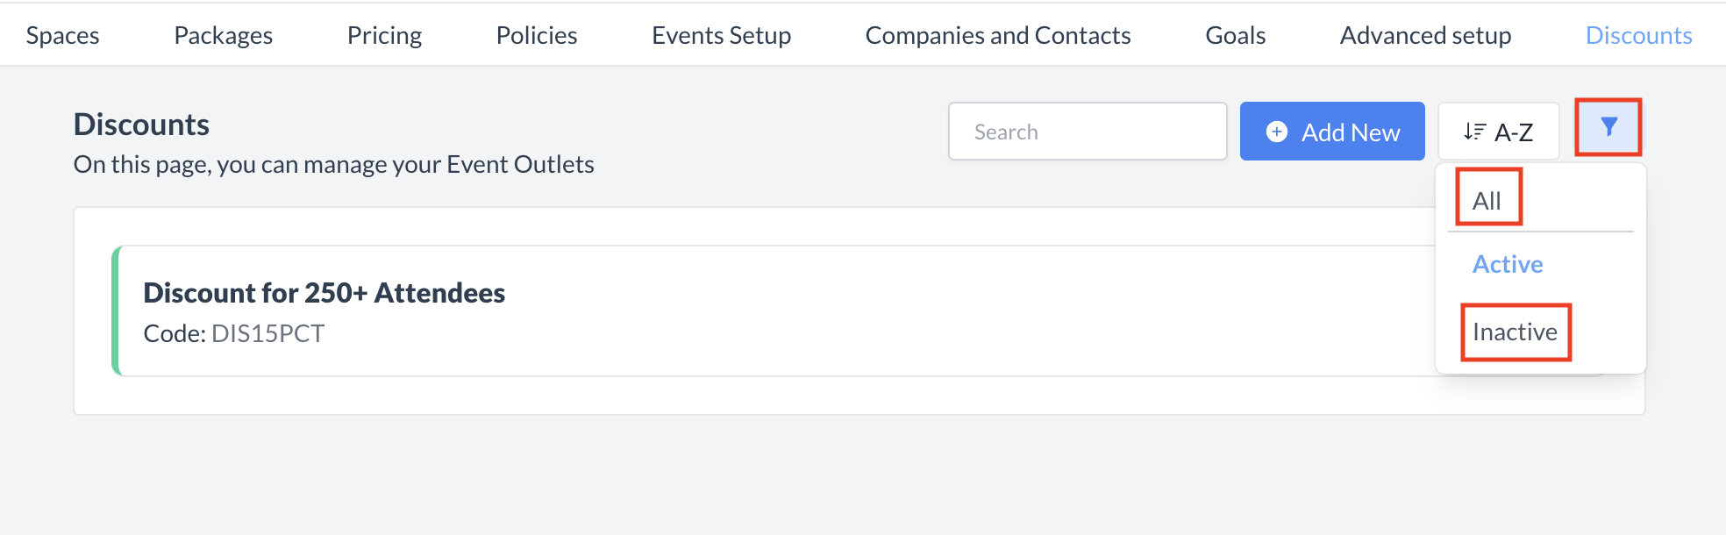1726x535 pixels.
Task: Open the Spaces tab
Action: pos(63,35)
